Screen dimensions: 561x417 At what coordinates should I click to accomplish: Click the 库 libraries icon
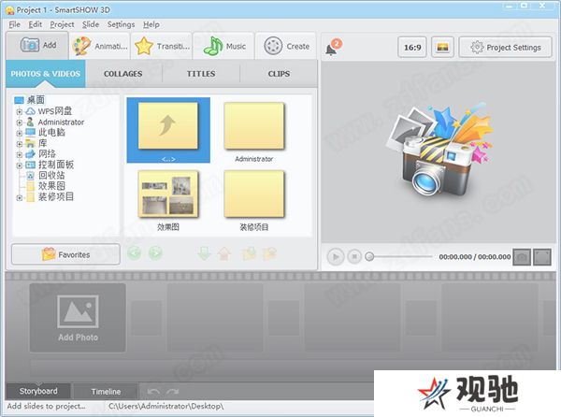coord(31,143)
